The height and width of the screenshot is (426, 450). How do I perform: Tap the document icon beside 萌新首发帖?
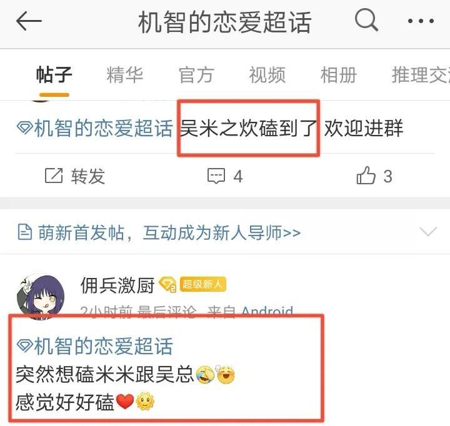(x=24, y=232)
